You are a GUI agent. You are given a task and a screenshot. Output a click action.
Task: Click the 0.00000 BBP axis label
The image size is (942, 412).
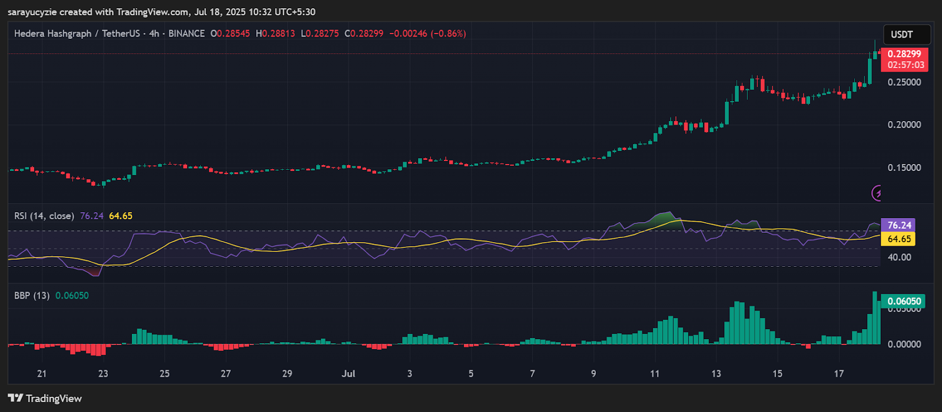coord(904,344)
